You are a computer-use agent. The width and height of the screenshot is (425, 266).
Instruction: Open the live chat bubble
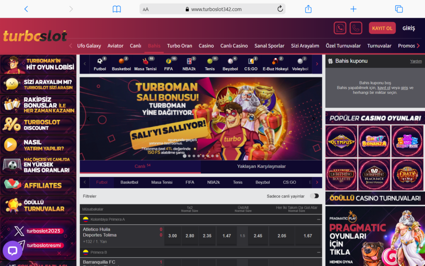[x=12, y=251]
